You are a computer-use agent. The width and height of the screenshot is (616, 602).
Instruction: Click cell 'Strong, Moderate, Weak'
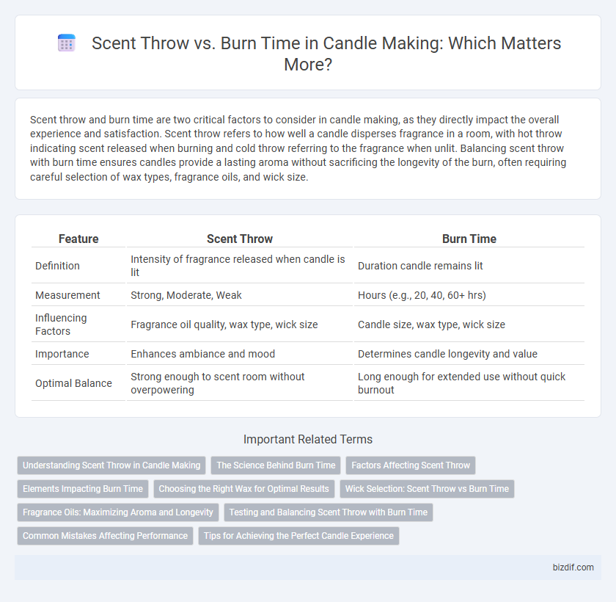pos(240,295)
